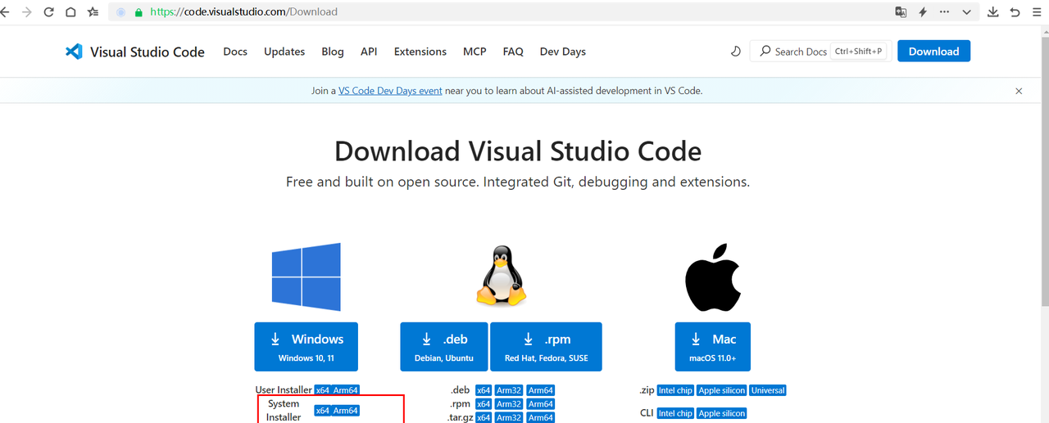Click the .tar.gz label text
The height and width of the screenshot is (423, 1049).
click(x=458, y=417)
